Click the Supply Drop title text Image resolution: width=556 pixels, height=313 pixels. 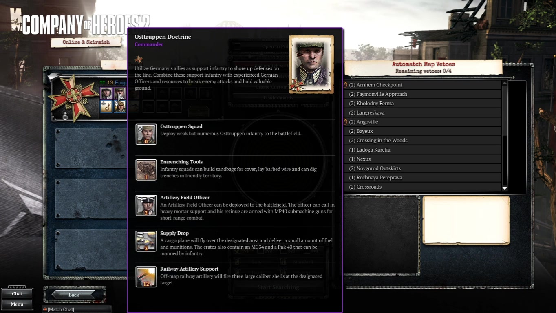[174, 233]
